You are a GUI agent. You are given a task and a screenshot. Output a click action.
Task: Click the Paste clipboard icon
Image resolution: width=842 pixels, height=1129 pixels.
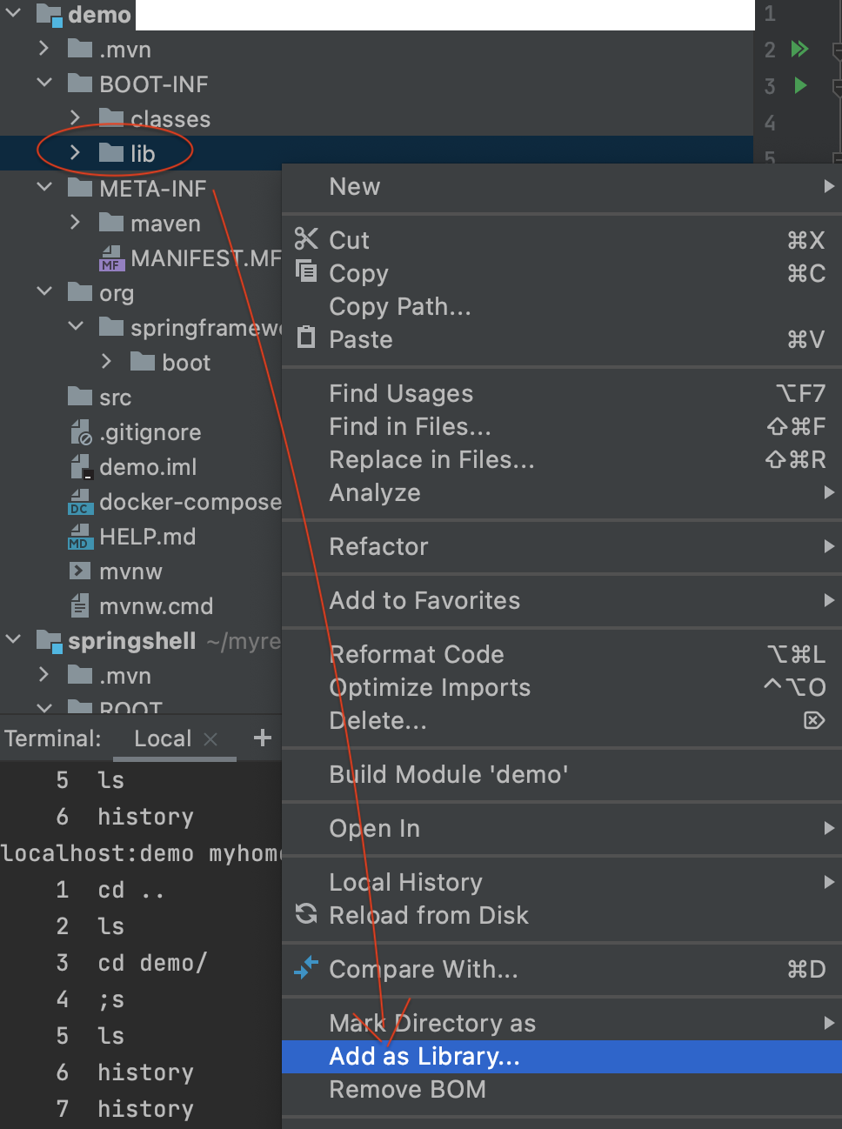click(306, 337)
